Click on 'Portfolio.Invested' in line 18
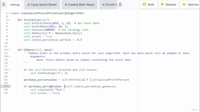The width and height of the screenshot is (200, 112). pos(57,70)
